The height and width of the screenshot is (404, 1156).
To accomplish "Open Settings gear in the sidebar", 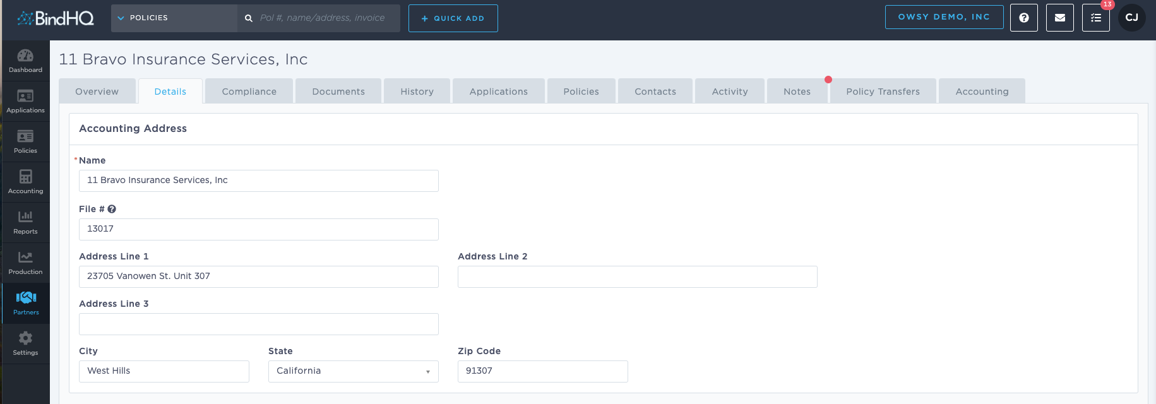I will 25,344.
